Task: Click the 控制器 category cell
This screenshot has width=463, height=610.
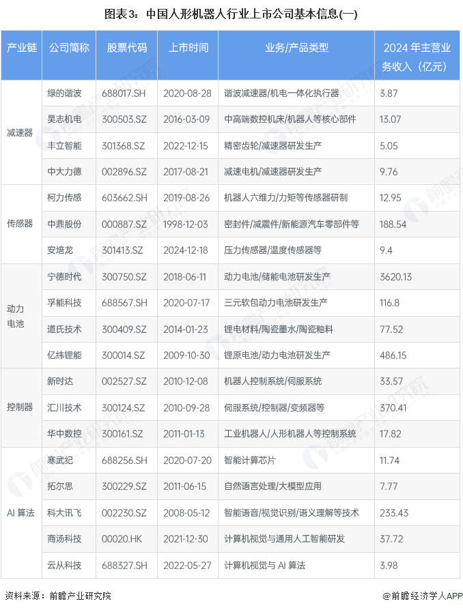Action: pyautogui.click(x=20, y=407)
